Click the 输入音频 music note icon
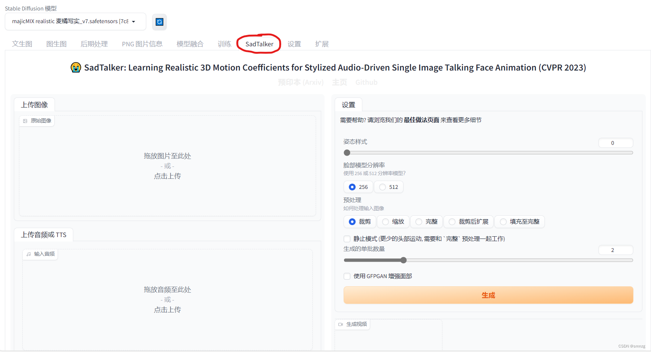This screenshot has height=352, width=651. [28, 254]
